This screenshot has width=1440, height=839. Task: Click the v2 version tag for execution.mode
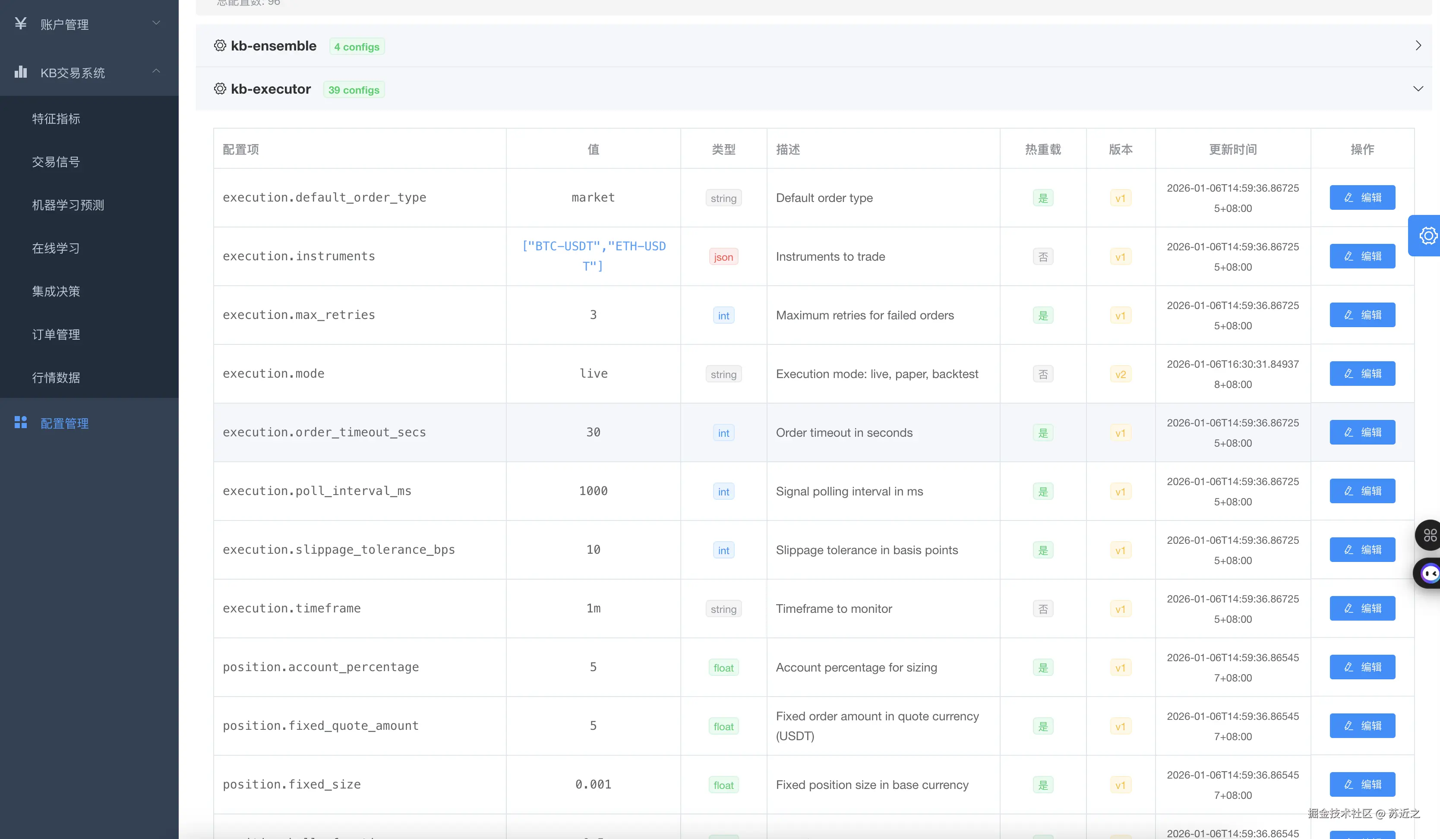(1120, 374)
